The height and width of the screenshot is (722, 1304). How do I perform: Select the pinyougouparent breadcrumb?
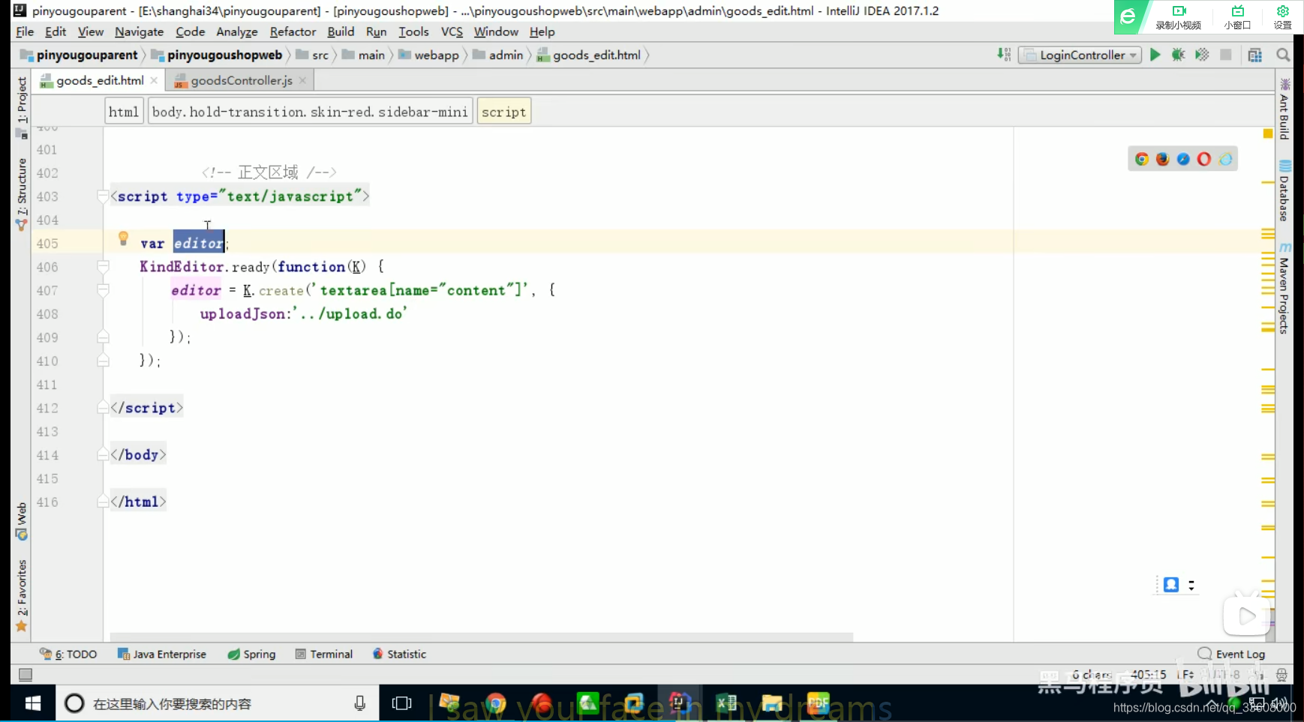pyautogui.click(x=79, y=55)
